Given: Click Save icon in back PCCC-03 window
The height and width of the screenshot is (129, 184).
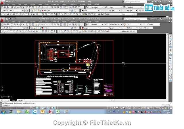Looking at the screenshot, I should click(x=8, y=7).
